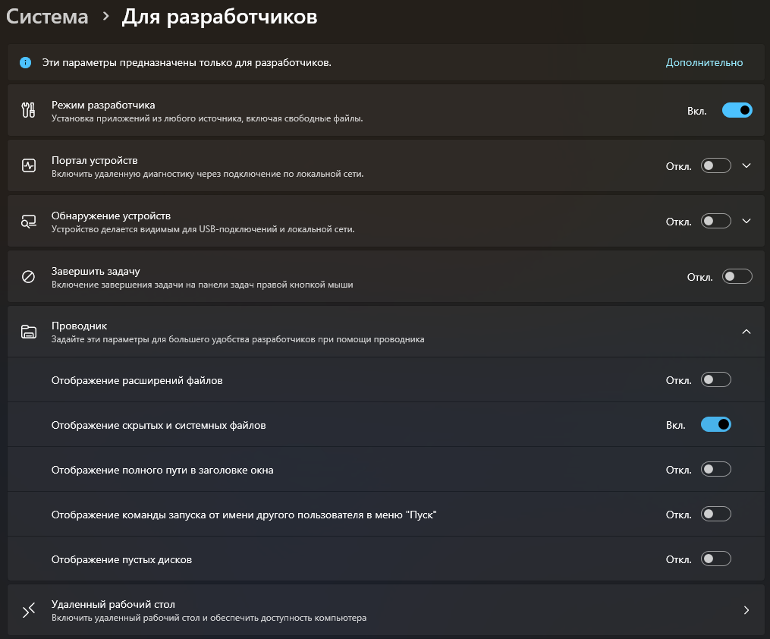Click the File Explorer (Проводник) folder icon
This screenshot has width=770, height=639.
(x=29, y=332)
